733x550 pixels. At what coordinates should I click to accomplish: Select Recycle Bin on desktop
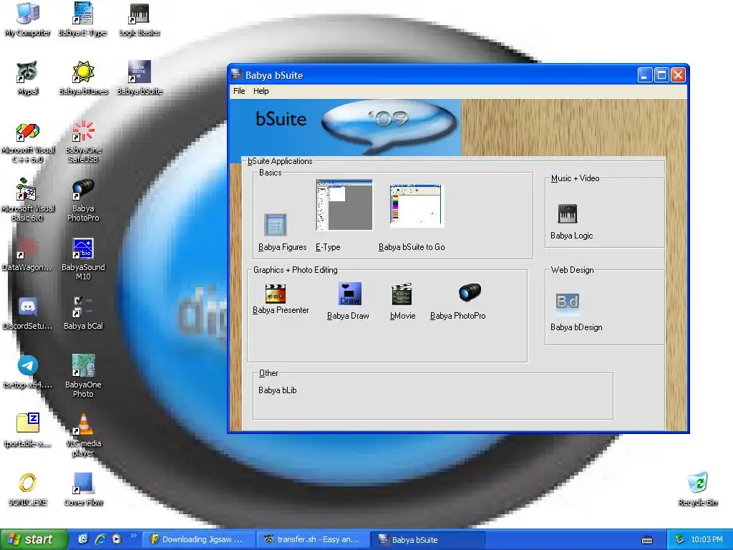tap(697, 490)
